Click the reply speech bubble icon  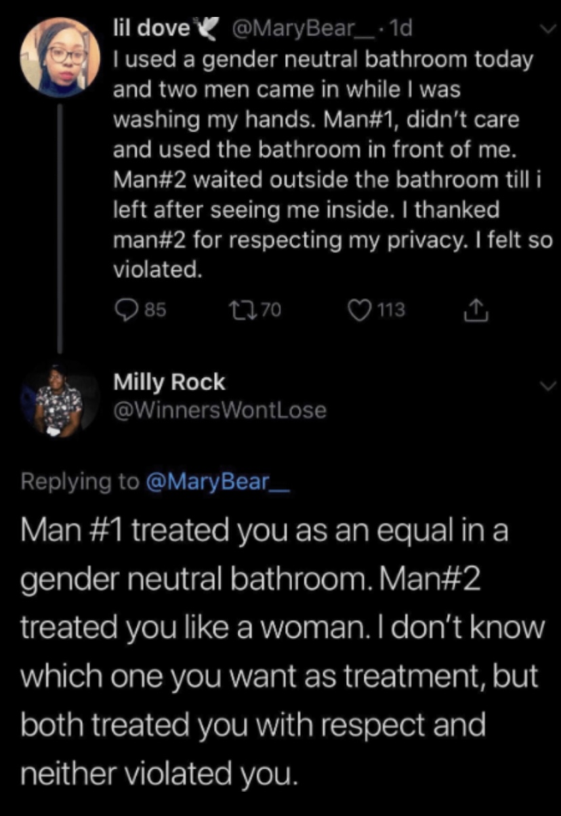coord(123,310)
